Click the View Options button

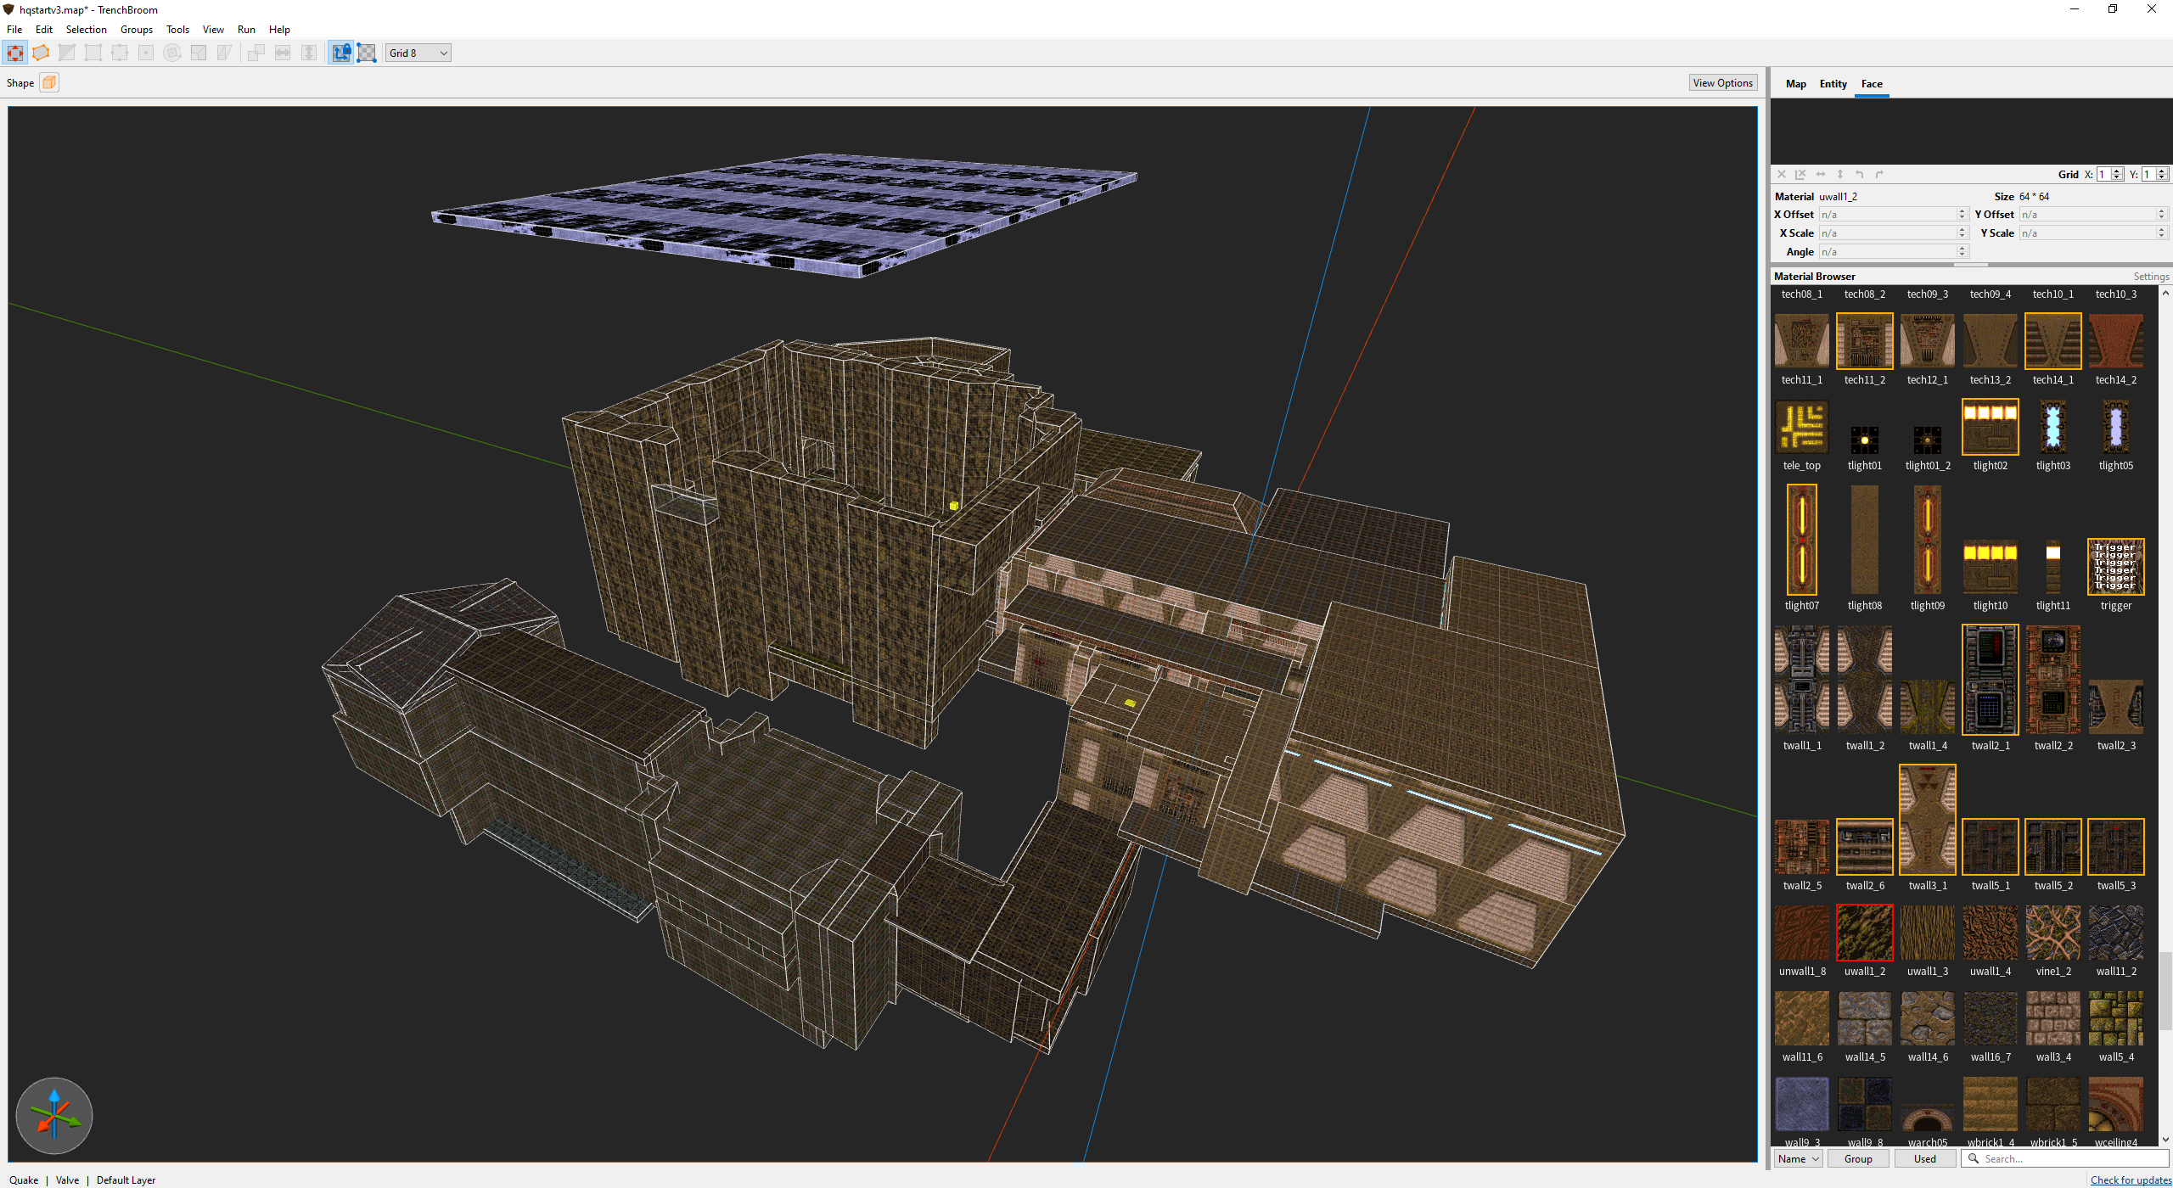tap(1721, 82)
